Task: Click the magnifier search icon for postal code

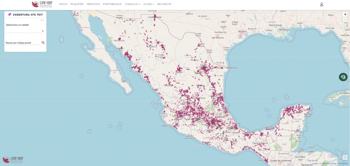Action: pyautogui.click(x=43, y=42)
